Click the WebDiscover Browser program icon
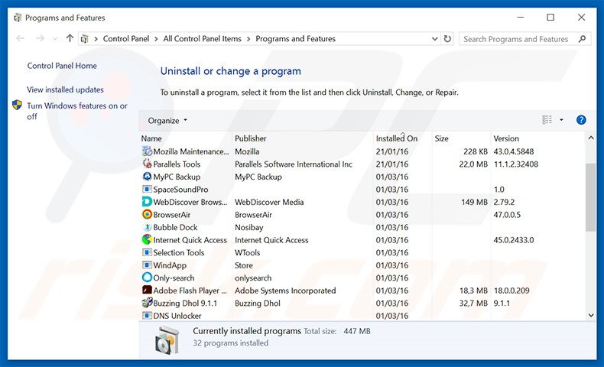604x367 pixels. pyautogui.click(x=147, y=202)
